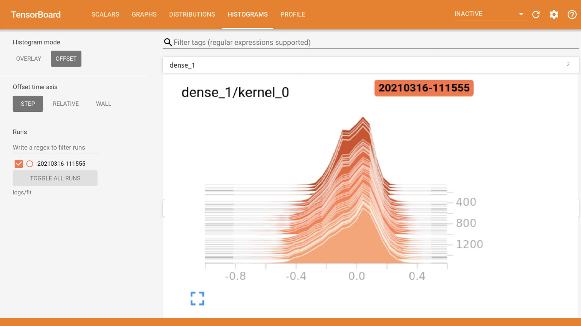The image size is (581, 326).
Task: Collapse the dense_1 tag group
Action: coord(370,65)
